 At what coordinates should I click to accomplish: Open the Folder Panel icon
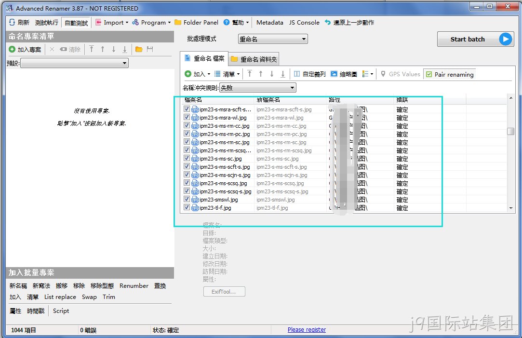pos(178,22)
